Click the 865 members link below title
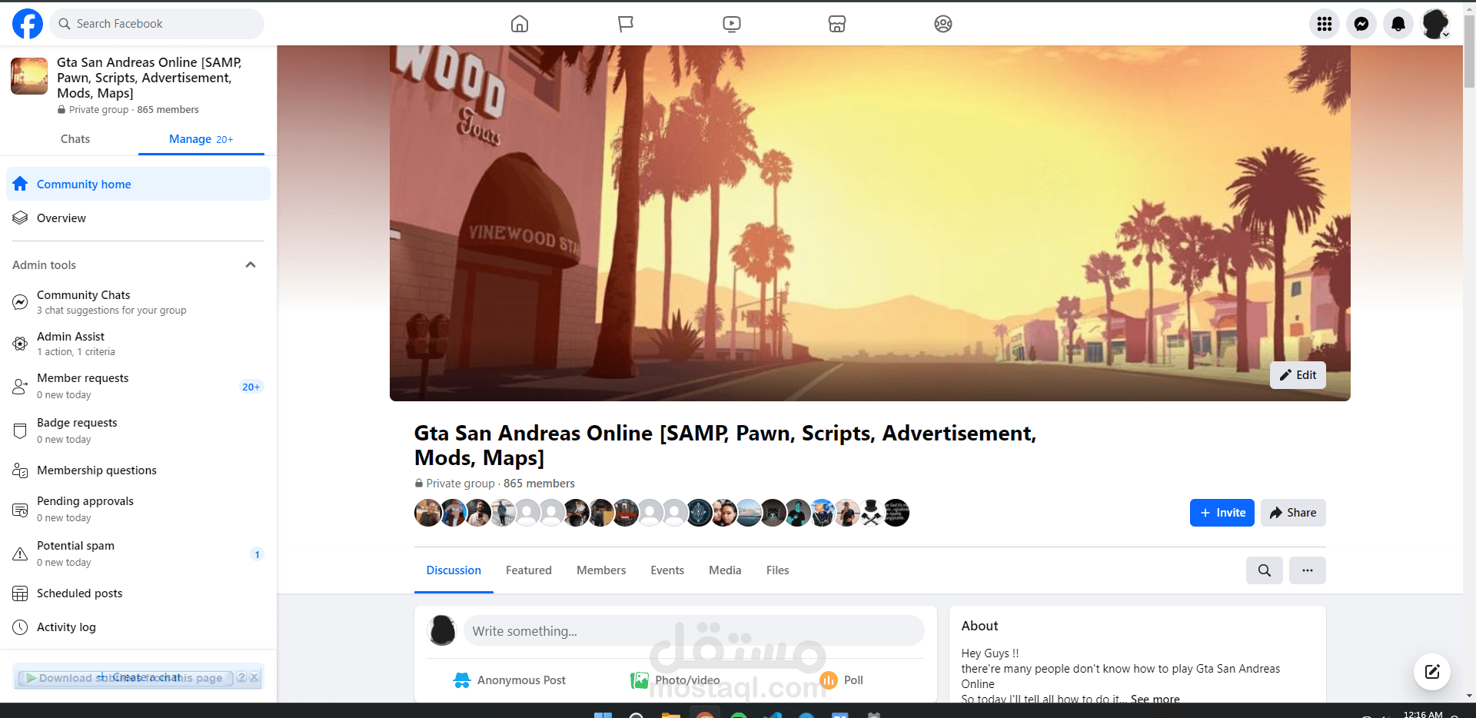 click(x=539, y=484)
